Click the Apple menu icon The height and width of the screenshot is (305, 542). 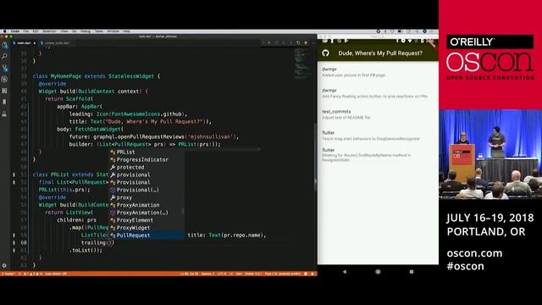click(x=4, y=31)
